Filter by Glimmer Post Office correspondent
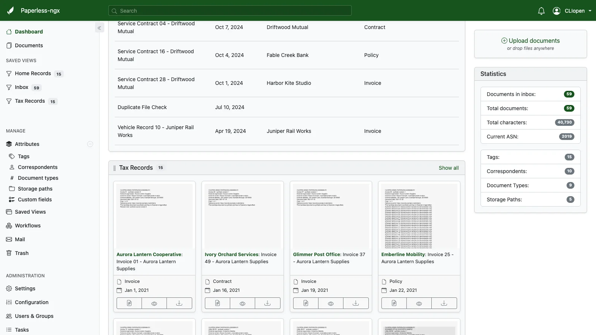Image resolution: width=596 pixels, height=335 pixels. (317, 255)
